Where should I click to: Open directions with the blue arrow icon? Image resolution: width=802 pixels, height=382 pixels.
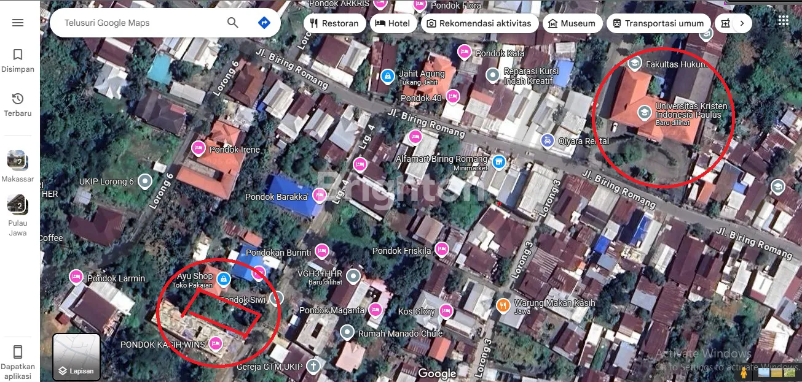pyautogui.click(x=264, y=23)
